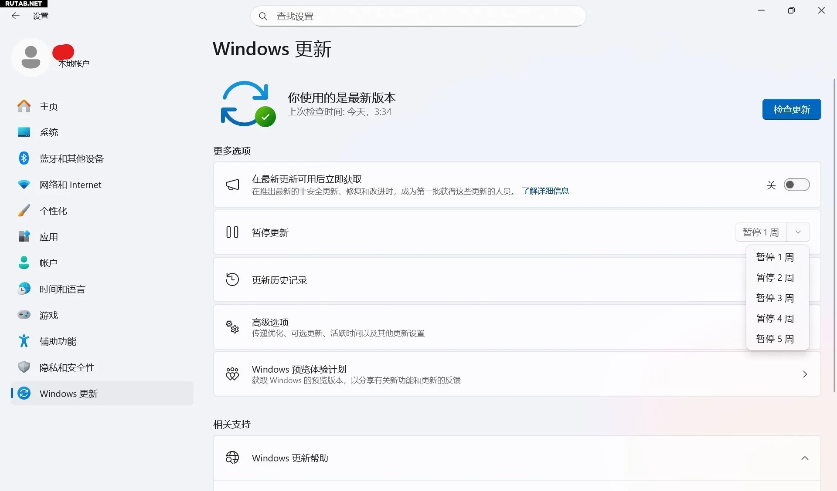Click the 隐私和安全性 shield icon
Viewport: 837px width, 491px height.
pos(24,367)
